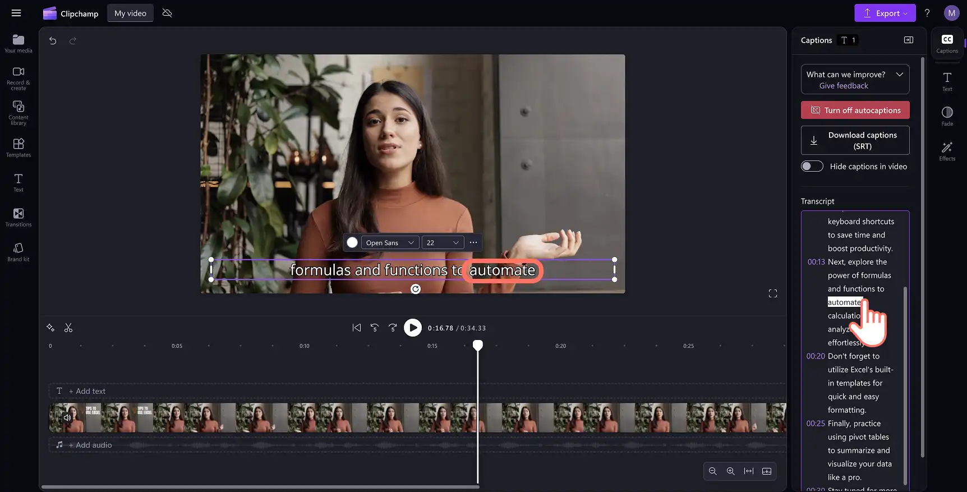This screenshot has height=492, width=967.
Task: Forward 5 seconds
Action: pos(393,328)
